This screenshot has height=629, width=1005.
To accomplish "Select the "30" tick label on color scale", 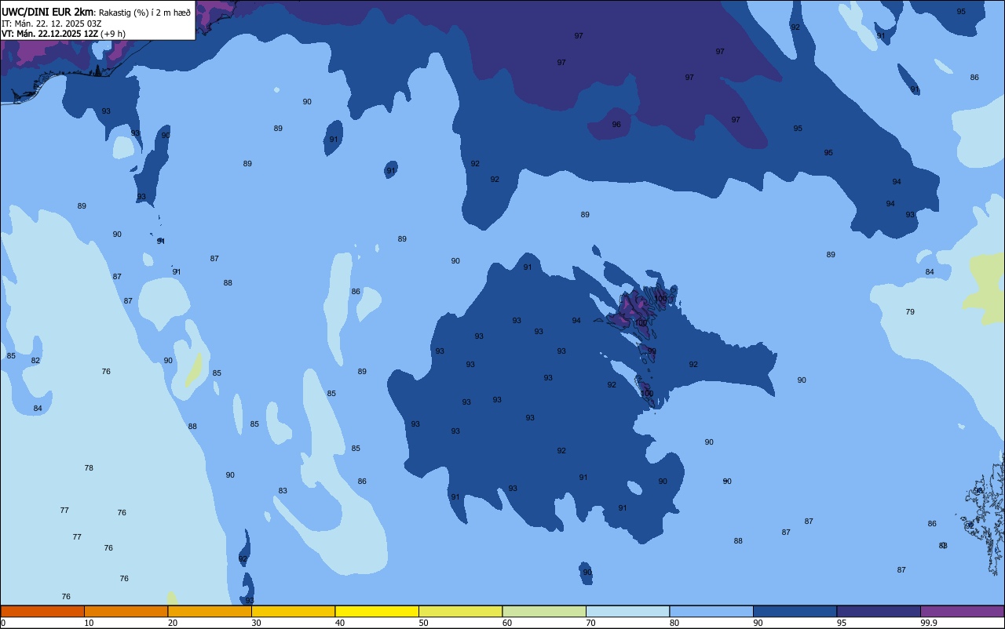I will point(256,623).
